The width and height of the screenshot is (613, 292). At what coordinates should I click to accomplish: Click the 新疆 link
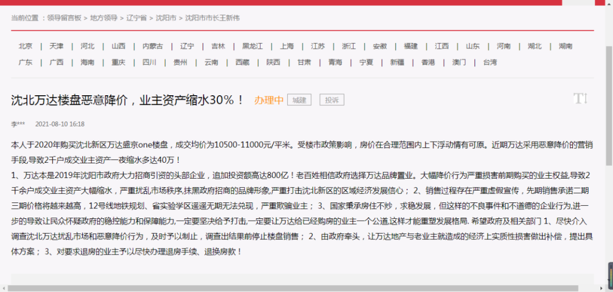(x=397, y=62)
